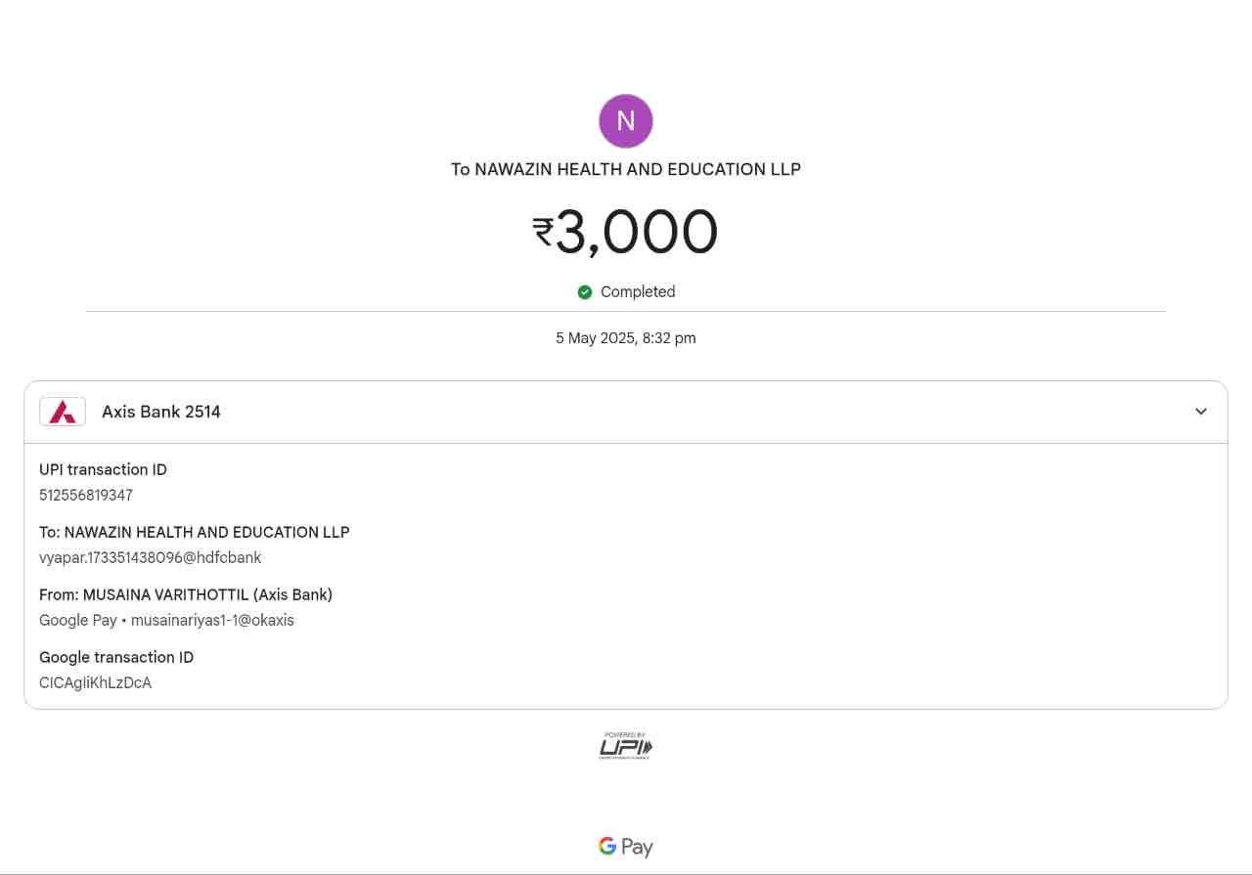
Task: Click the UPI transaction ID label
Action: [x=103, y=469]
